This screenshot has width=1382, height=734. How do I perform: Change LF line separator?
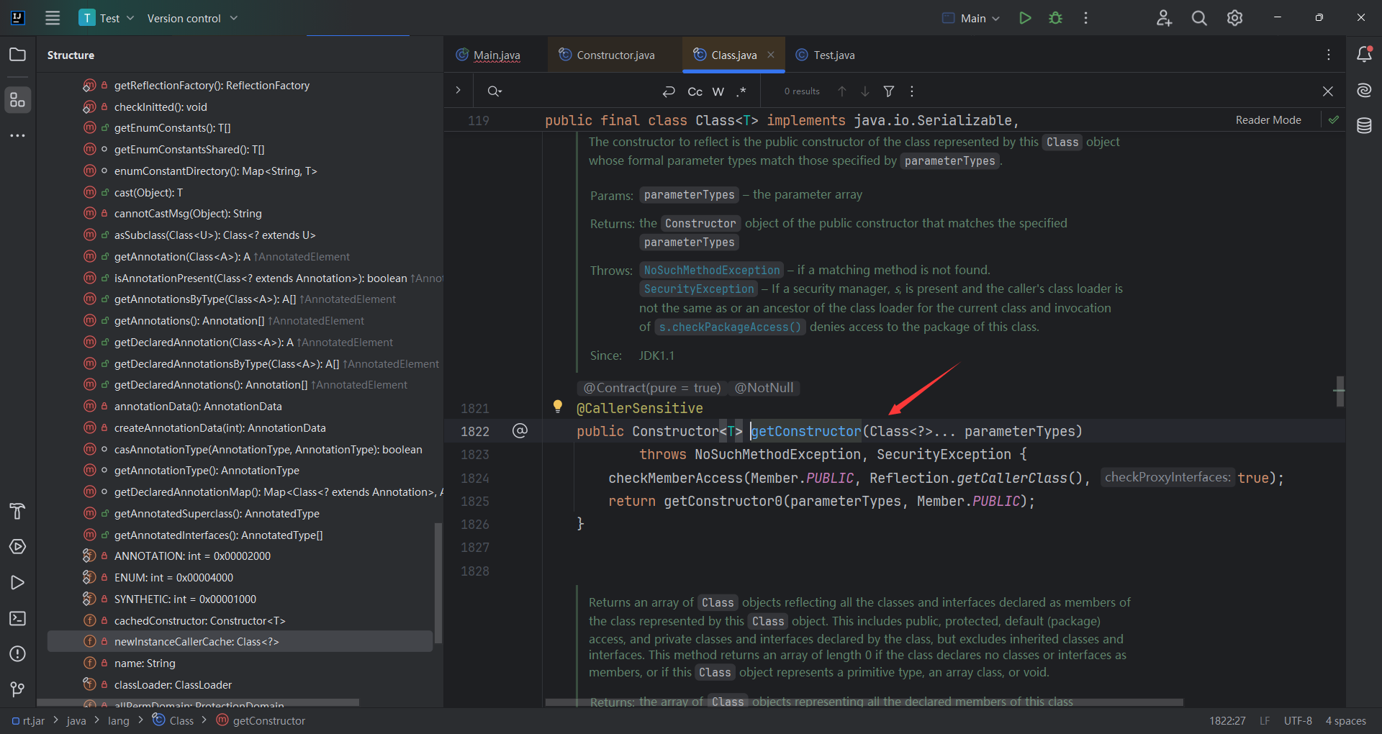click(1265, 720)
